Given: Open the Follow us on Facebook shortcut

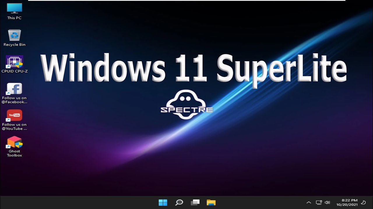Looking at the screenshot, I should (14, 89).
